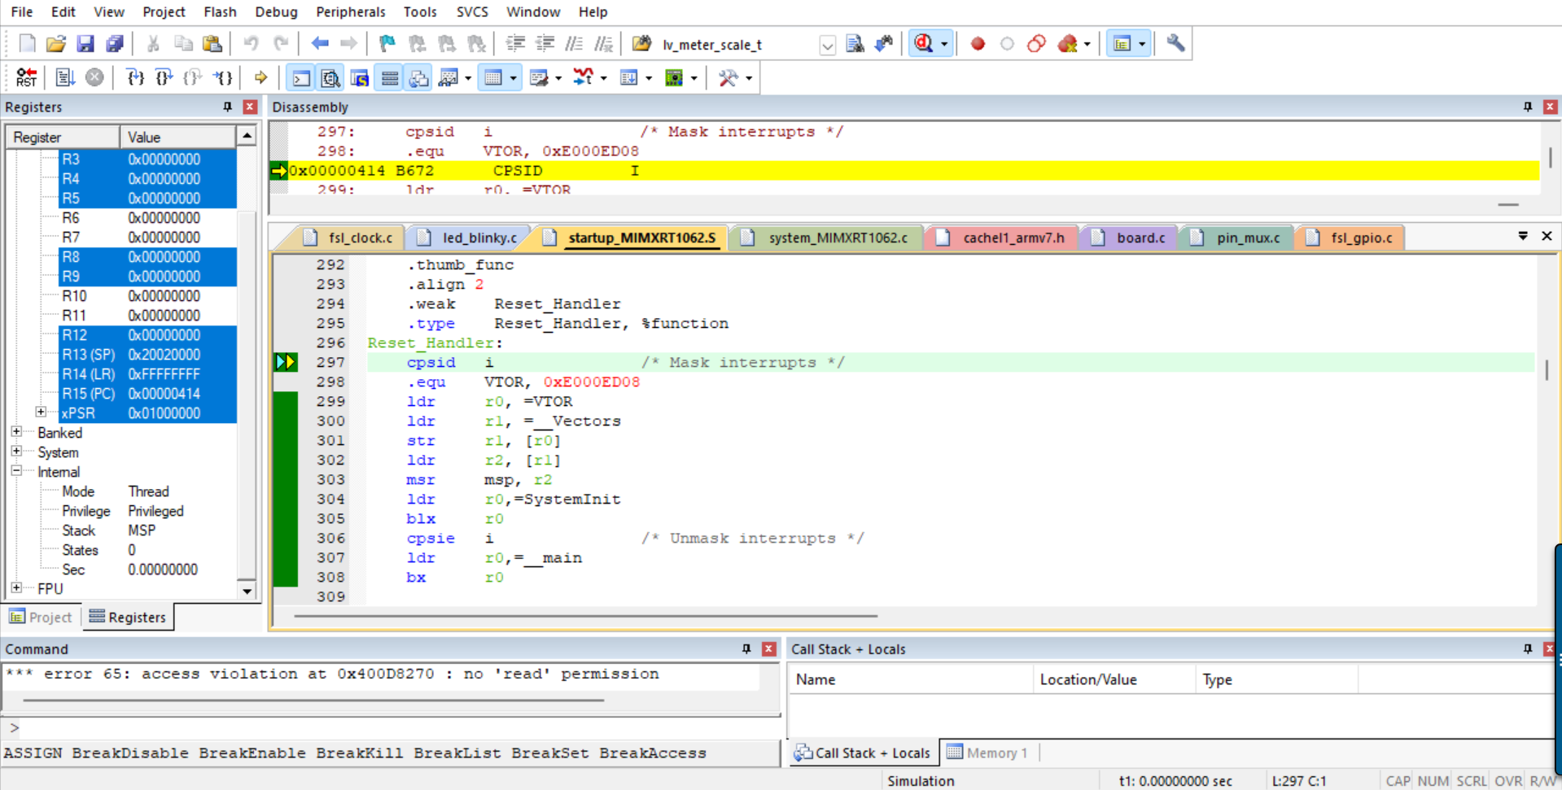
Task: Open the Peripherals menu
Action: pyautogui.click(x=350, y=12)
